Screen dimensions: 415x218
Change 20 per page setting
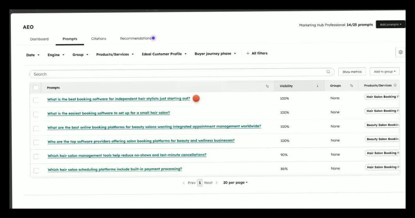235,182
